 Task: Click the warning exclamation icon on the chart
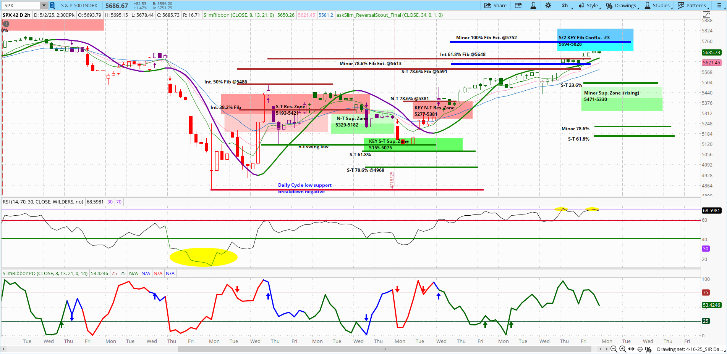[6, 24]
